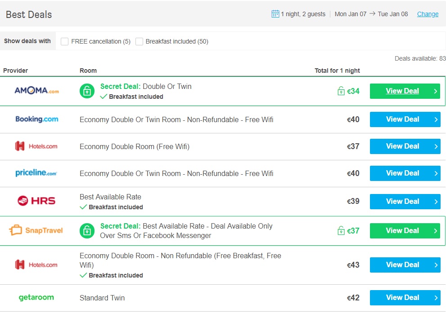Screen dimensions: 446x313
Task: Click Breakfast included label in the HRS row
Action: click(x=116, y=207)
